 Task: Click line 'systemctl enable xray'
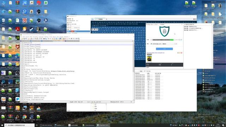coord(34,97)
